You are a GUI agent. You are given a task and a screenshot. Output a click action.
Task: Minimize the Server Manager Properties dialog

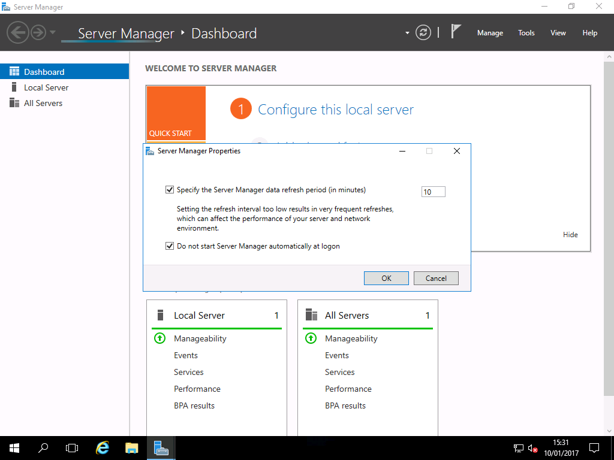pos(402,151)
